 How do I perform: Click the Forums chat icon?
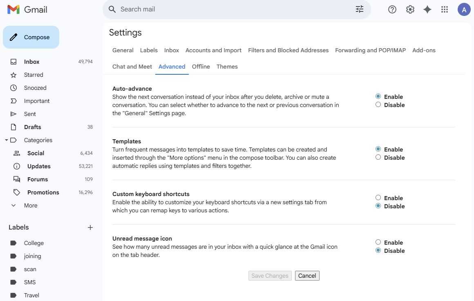(x=17, y=179)
